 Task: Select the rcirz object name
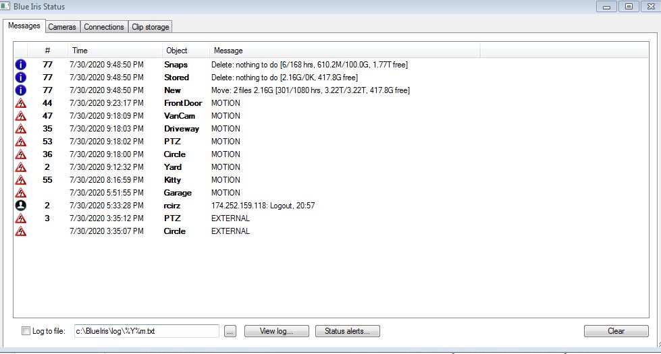coord(172,206)
